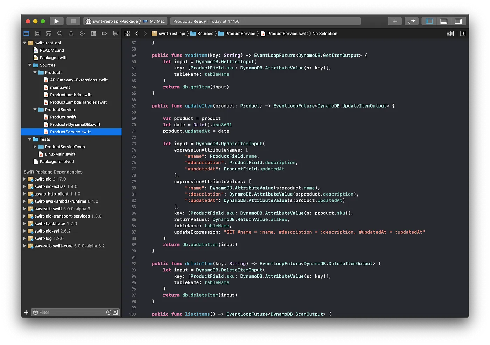
Task: Show the Debug navigator
Action: tap(93, 34)
